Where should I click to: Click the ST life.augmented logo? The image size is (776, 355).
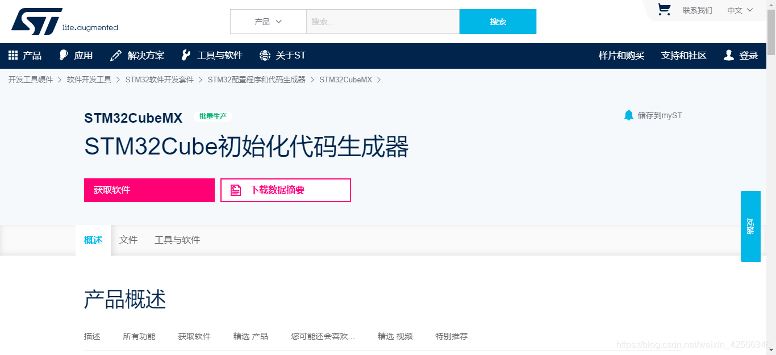click(x=64, y=22)
